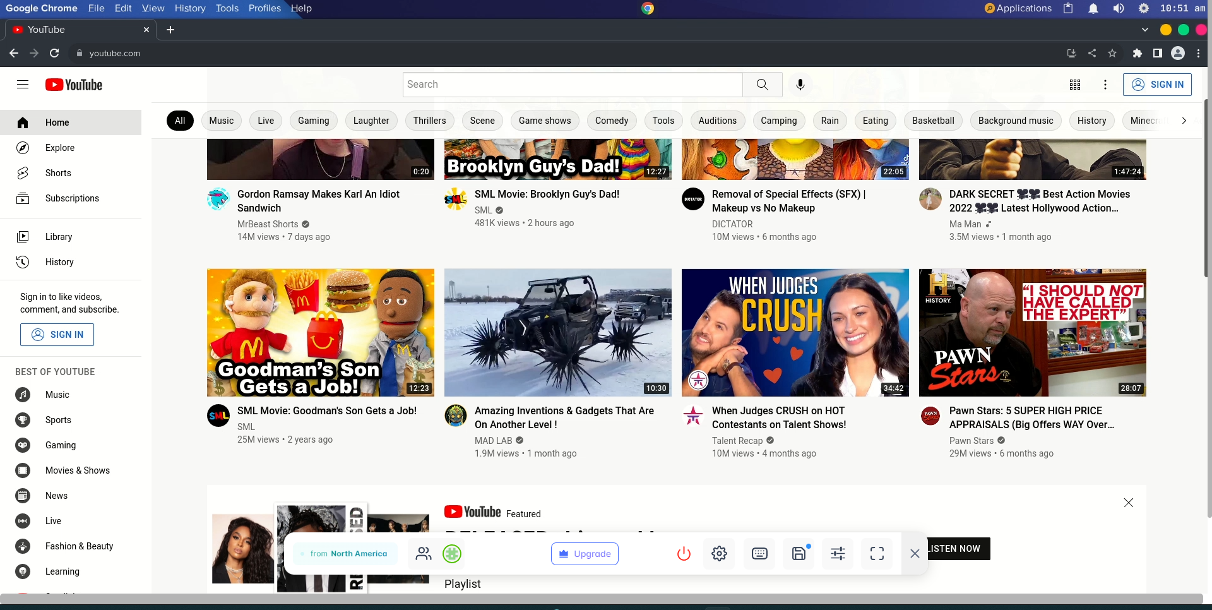Expand the Chrome tab search chevron
Screen dimensions: 1212x610
coord(1145,30)
